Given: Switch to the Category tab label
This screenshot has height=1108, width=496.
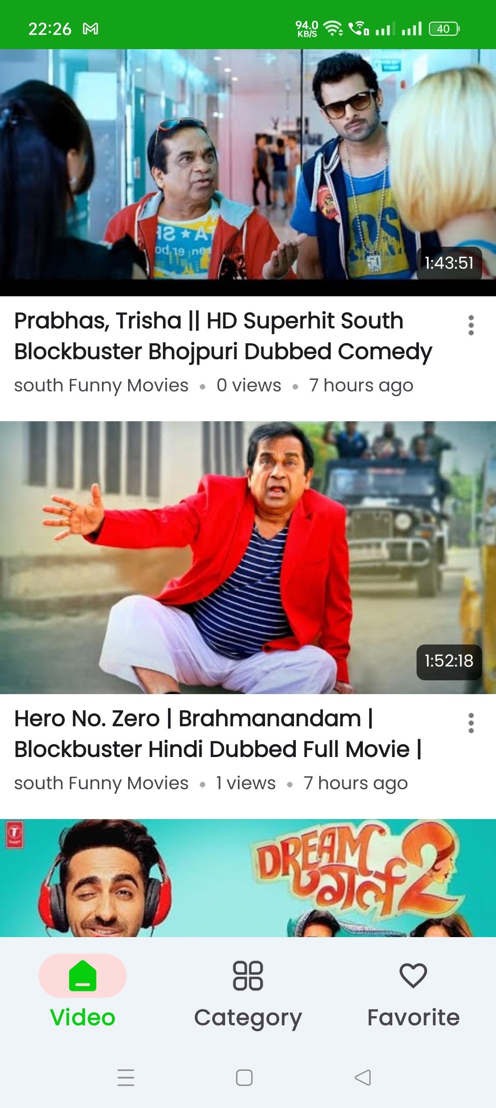Looking at the screenshot, I should [x=248, y=1018].
